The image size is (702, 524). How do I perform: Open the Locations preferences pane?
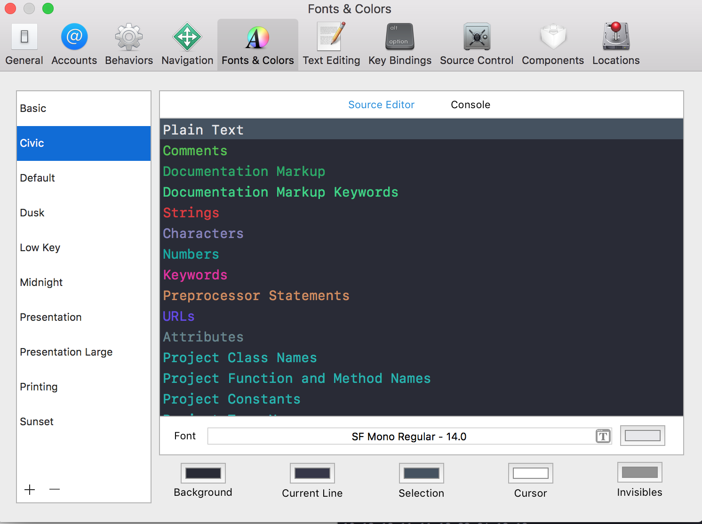coord(616,45)
